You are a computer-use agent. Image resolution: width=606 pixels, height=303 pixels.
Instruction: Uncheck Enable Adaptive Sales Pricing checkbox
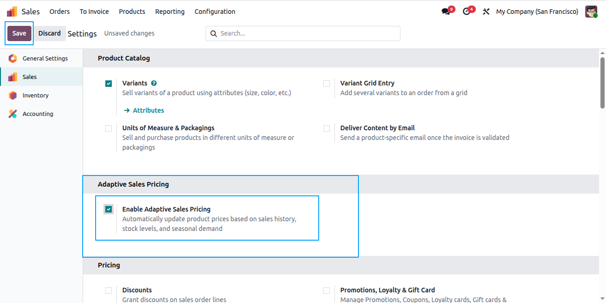pos(109,209)
